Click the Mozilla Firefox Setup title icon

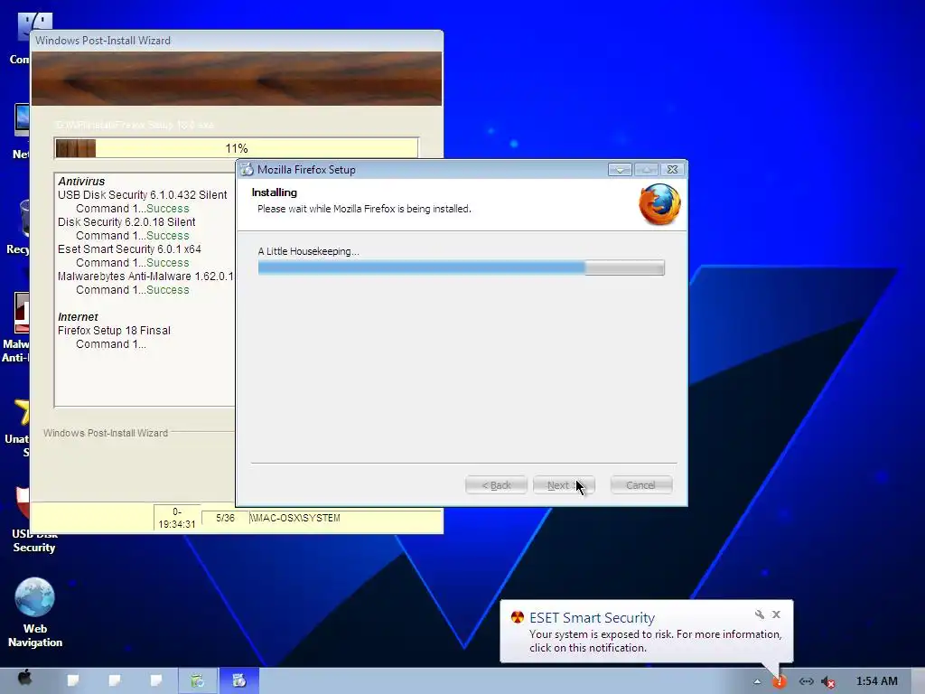[247, 169]
